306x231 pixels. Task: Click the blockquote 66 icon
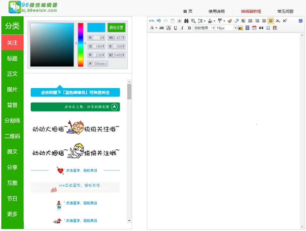click(261, 28)
